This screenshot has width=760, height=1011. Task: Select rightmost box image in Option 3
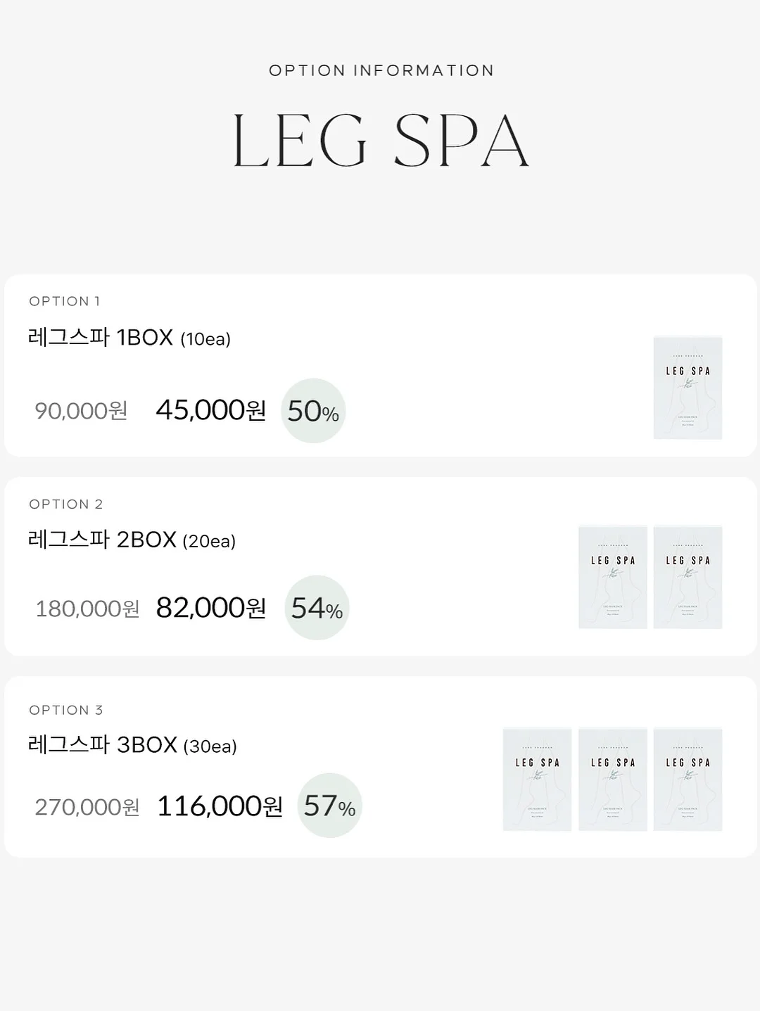tap(688, 780)
